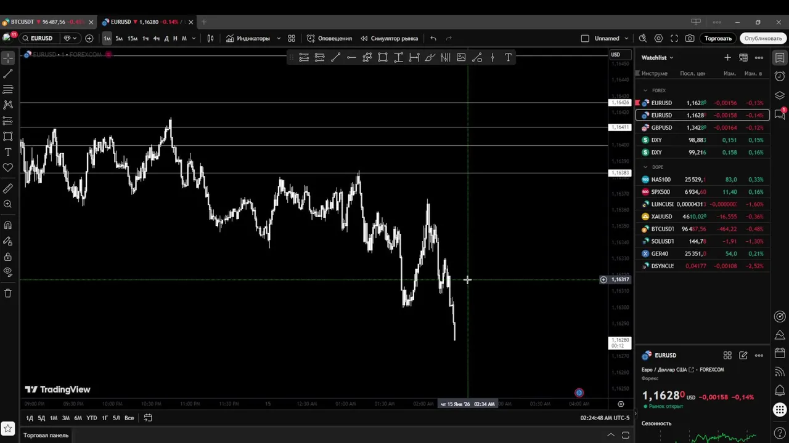Expand the Indicators favorites dropdown arrow
The height and width of the screenshot is (443, 789).
[x=279, y=38]
